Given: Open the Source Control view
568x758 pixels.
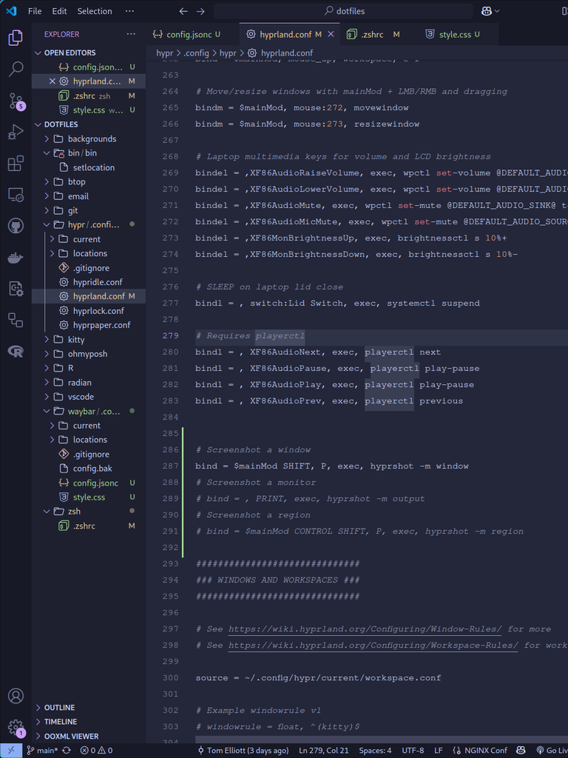Looking at the screenshot, I should pos(16,101).
